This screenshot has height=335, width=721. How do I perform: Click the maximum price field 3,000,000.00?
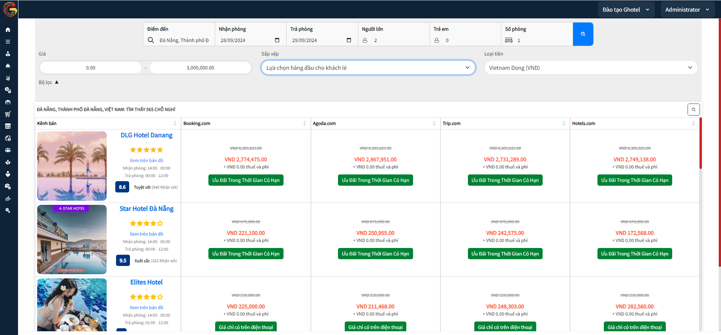[200, 68]
